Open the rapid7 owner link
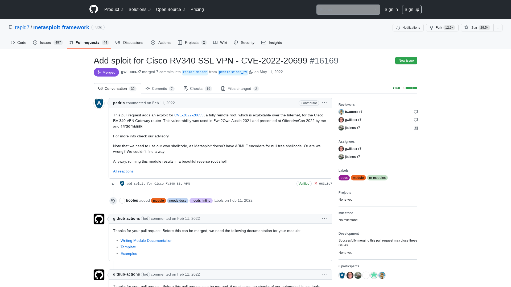511x287 pixels. [x=22, y=27]
